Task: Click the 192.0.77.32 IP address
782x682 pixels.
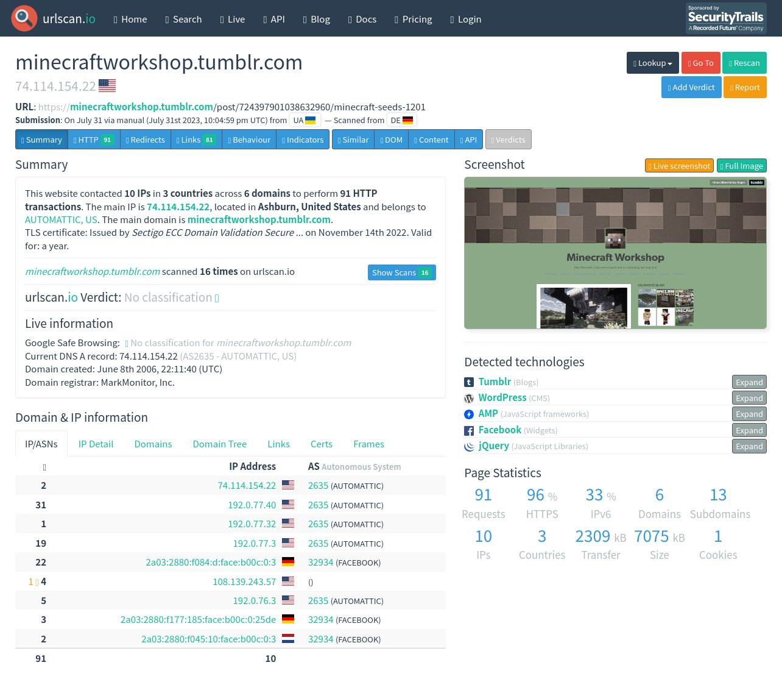Action: [x=252, y=524]
